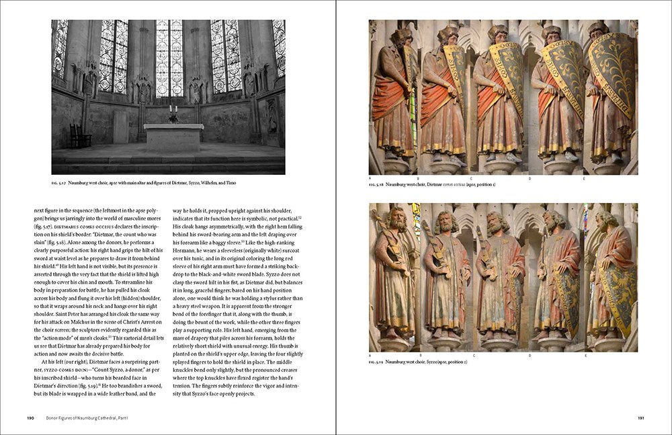Select panel D of the Dietmar figure 5.18
The image size is (672, 435).
pyautogui.click(x=556, y=97)
